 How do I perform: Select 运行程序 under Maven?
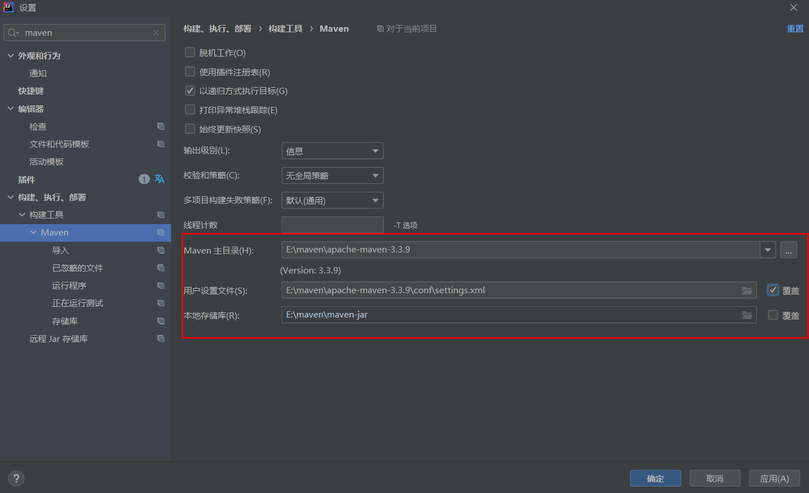(69, 285)
